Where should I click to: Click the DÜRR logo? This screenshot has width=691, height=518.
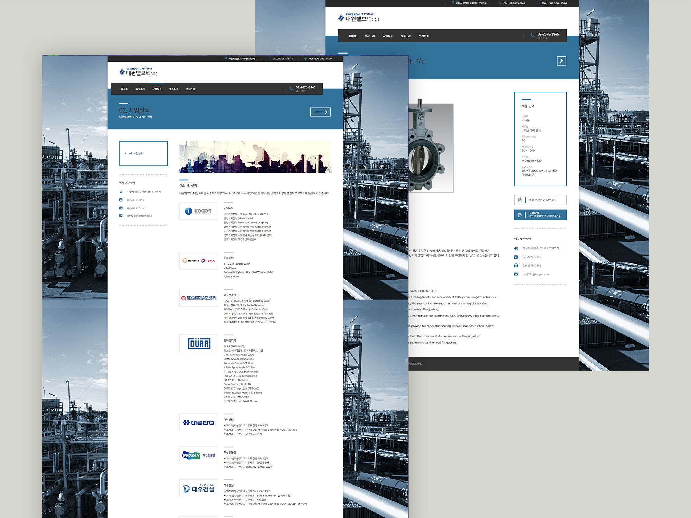(199, 343)
